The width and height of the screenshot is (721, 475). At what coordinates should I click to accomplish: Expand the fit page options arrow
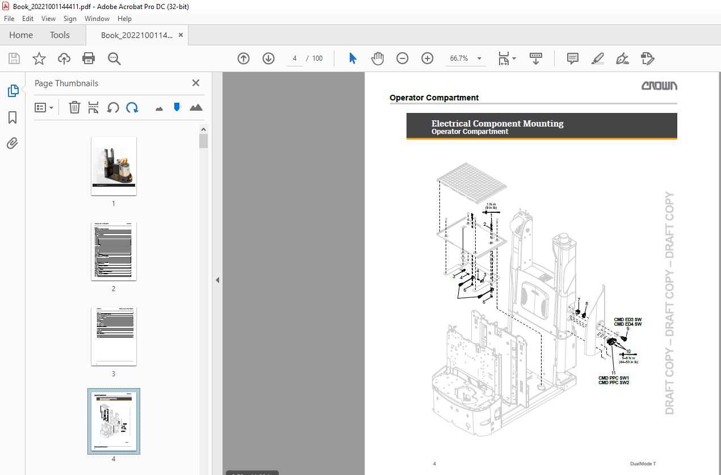[514, 58]
